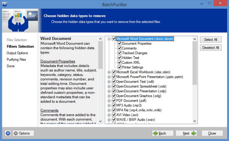Expand OpenDocument Graphics node
Screen dimensions: 229x141
(x=109, y=96)
